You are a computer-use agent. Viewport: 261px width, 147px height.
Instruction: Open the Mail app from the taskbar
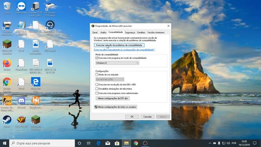tap(108, 143)
